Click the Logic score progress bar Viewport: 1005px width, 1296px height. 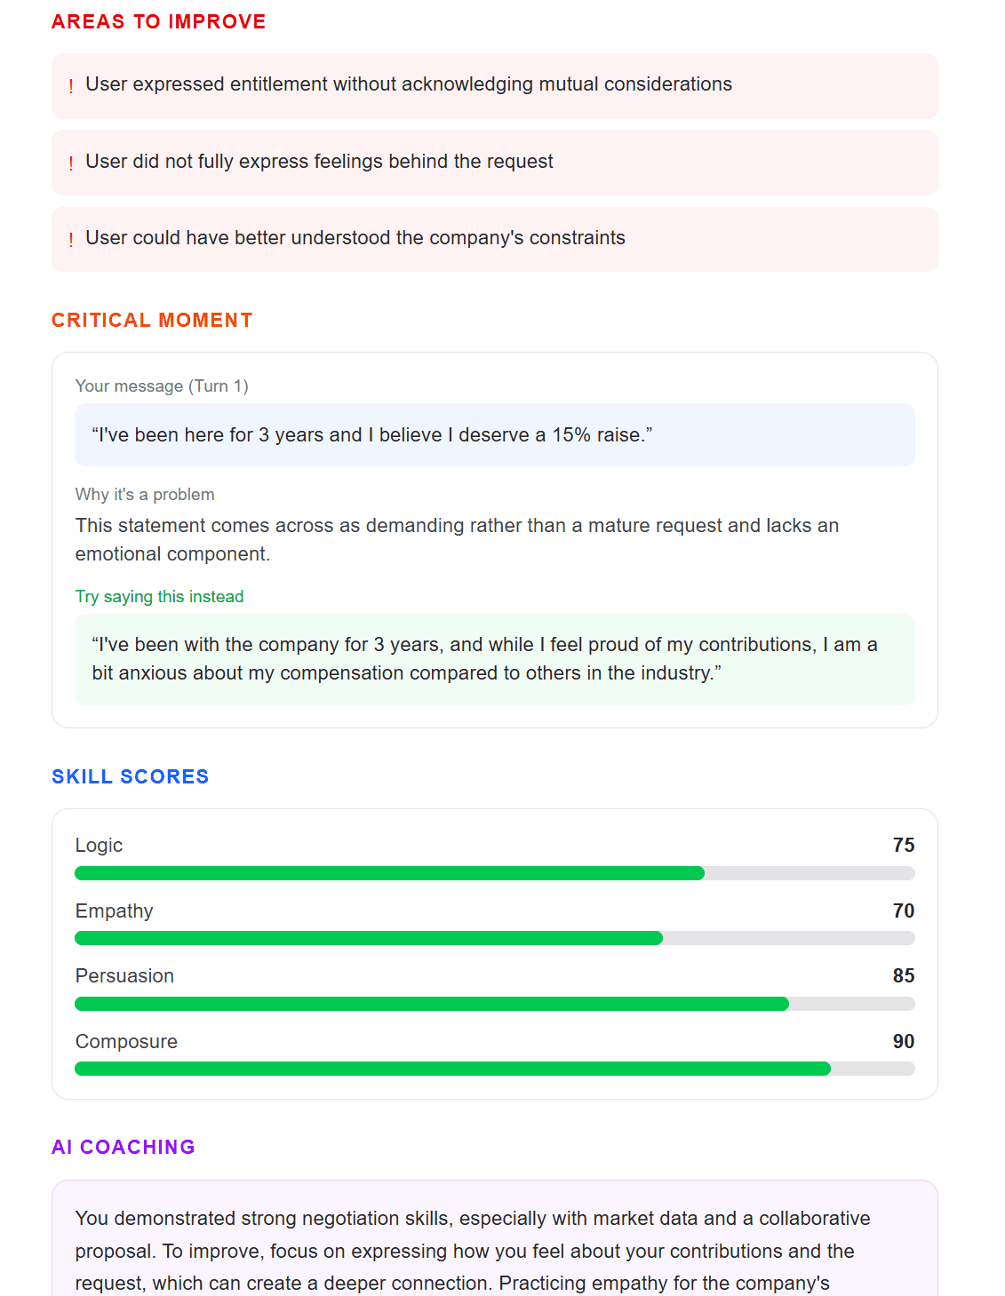(x=494, y=873)
